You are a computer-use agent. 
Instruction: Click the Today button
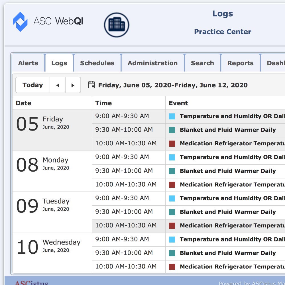(x=33, y=85)
